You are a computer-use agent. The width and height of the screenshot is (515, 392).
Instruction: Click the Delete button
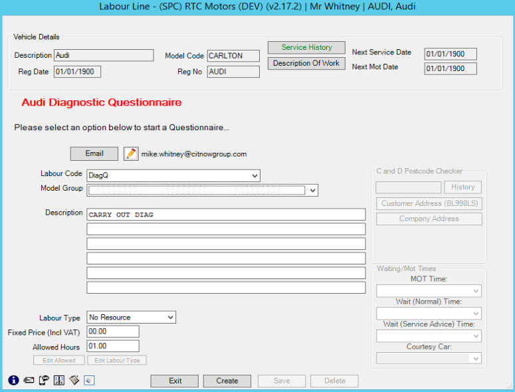[334, 381]
